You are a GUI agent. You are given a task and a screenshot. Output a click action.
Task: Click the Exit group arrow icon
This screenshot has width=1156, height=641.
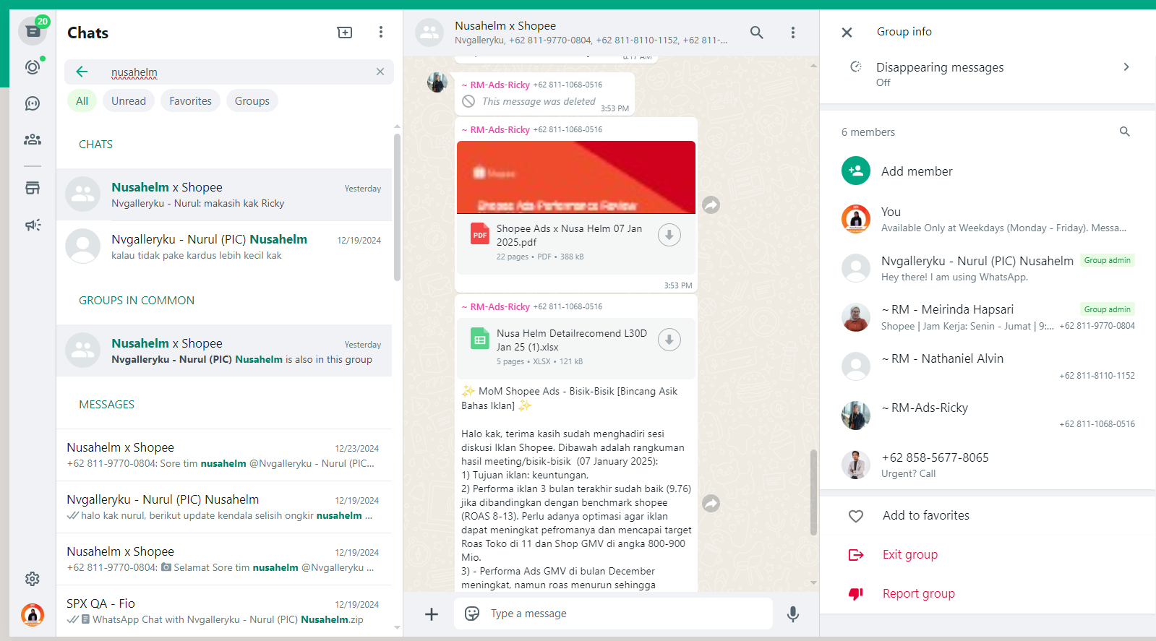point(856,555)
